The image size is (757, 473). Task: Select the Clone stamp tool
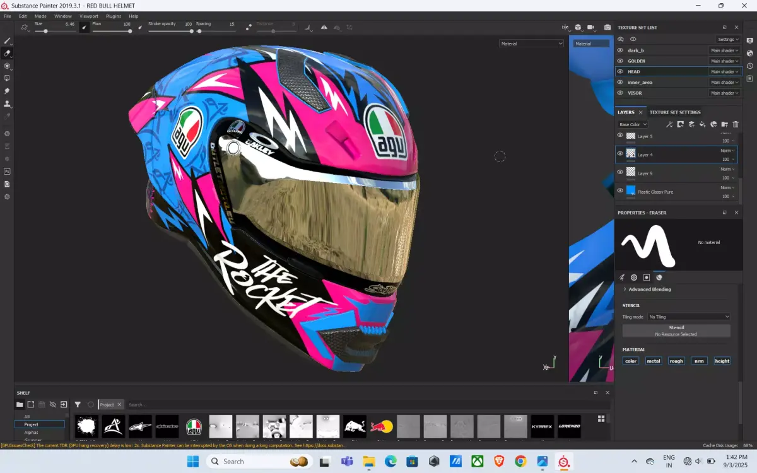7,103
